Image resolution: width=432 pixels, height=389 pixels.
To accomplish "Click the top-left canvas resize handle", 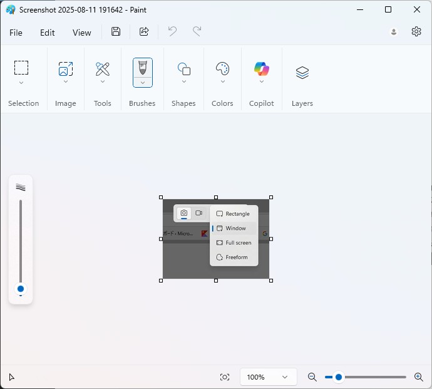I will click(161, 197).
